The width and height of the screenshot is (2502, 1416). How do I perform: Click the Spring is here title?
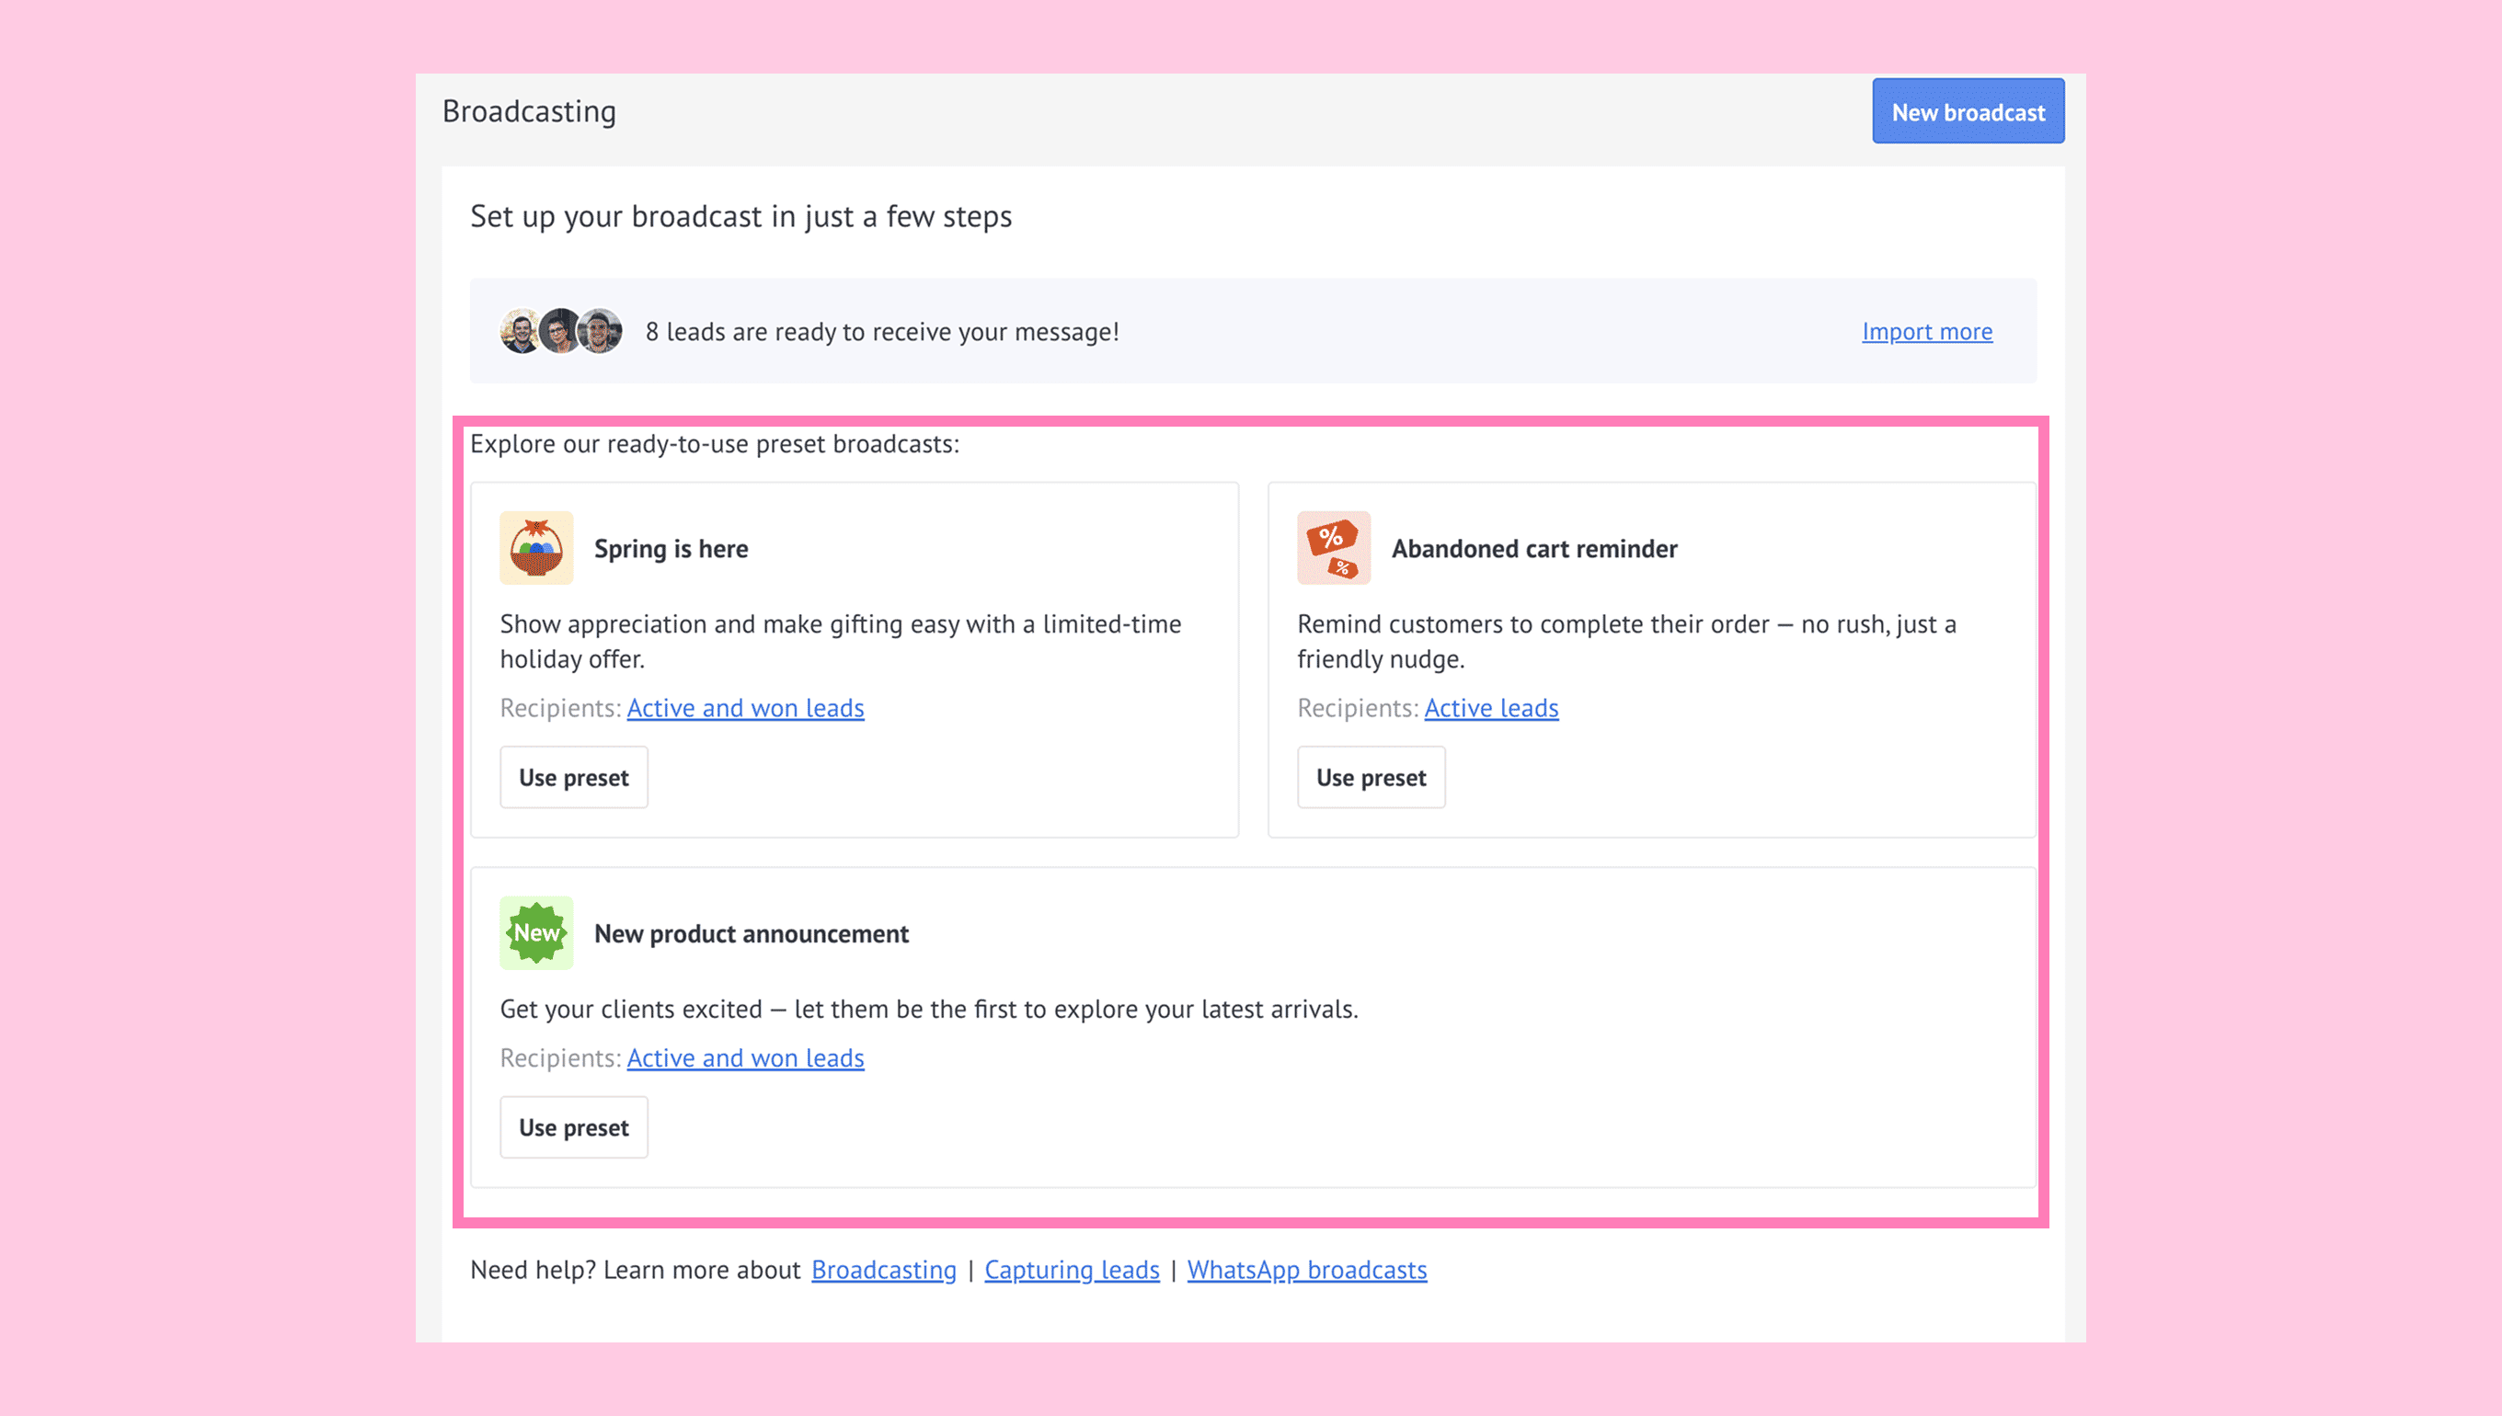pyautogui.click(x=671, y=550)
